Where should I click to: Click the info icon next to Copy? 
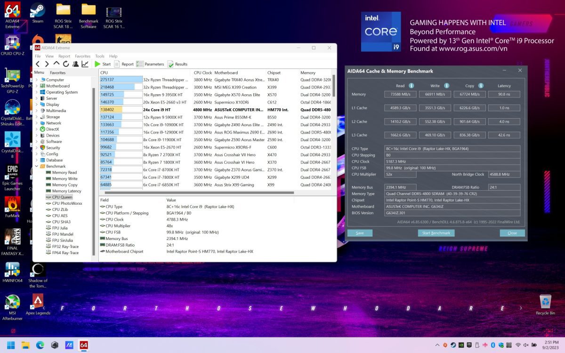click(481, 86)
